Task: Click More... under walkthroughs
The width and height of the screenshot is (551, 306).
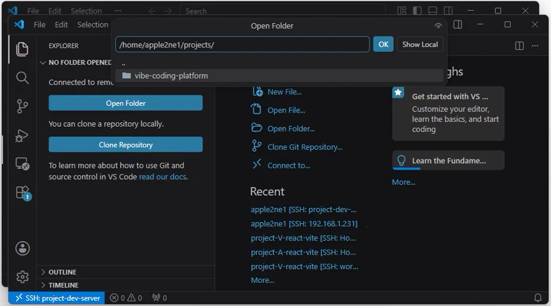Action: (404, 182)
